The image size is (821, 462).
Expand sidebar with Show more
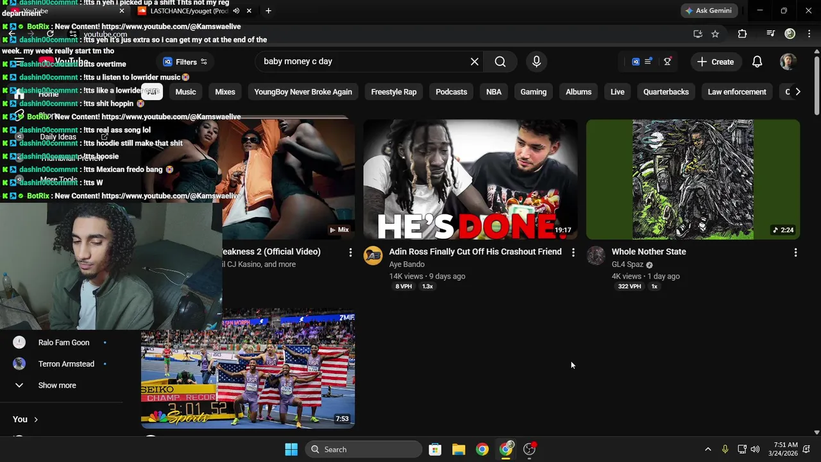(57, 386)
